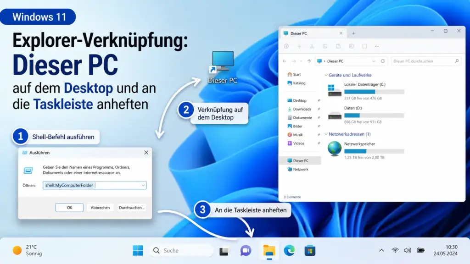Open Musik in the navigation pane
Image resolution: width=470 pixels, height=264 pixels.
(295, 135)
